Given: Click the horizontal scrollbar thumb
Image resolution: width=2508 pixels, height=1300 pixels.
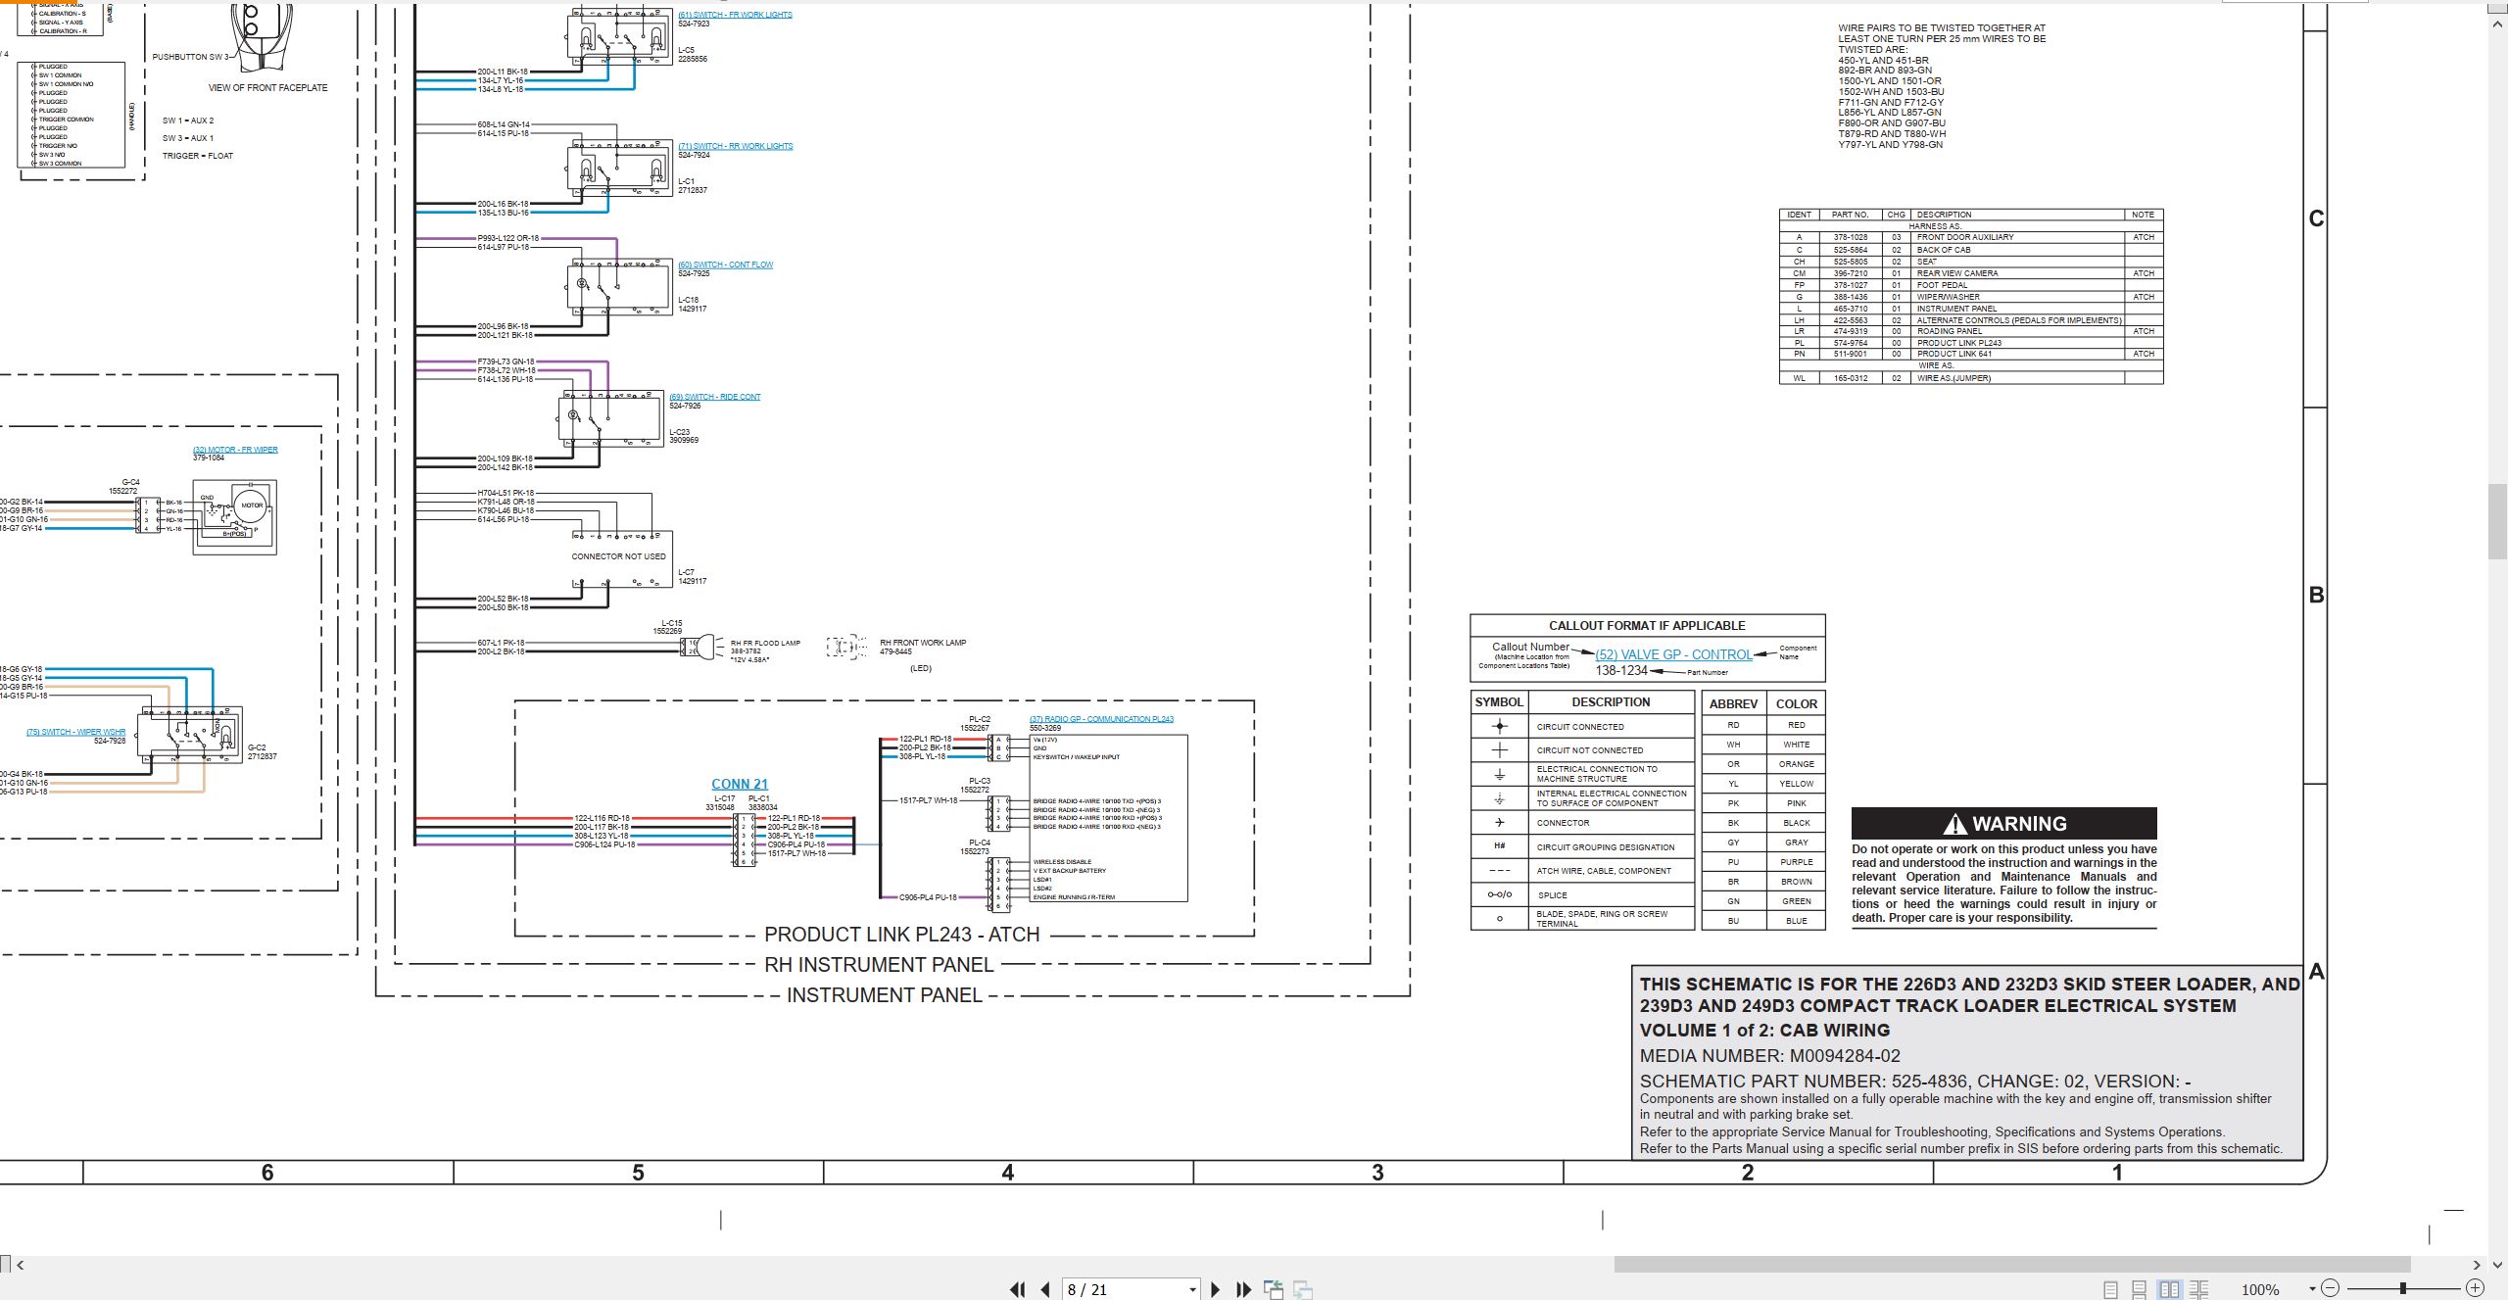Looking at the screenshot, I should (x=2011, y=1265).
